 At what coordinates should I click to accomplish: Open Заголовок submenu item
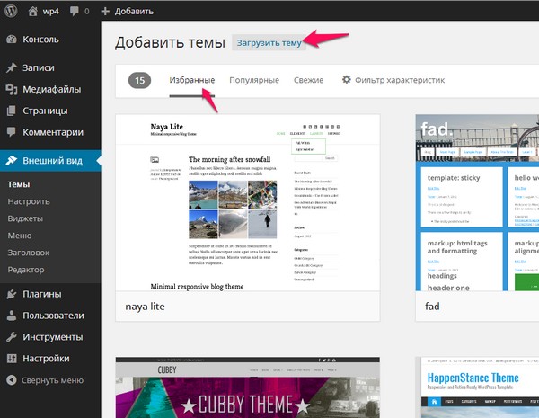coord(29,253)
